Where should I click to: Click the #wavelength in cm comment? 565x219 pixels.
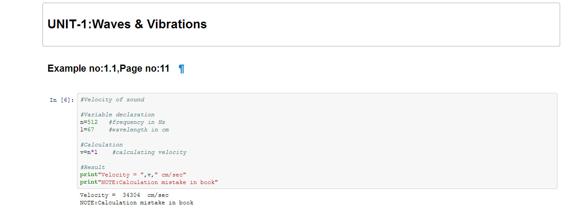(x=138, y=130)
